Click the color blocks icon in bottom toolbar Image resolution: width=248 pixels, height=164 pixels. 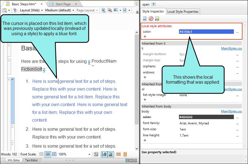tap(96, 154)
